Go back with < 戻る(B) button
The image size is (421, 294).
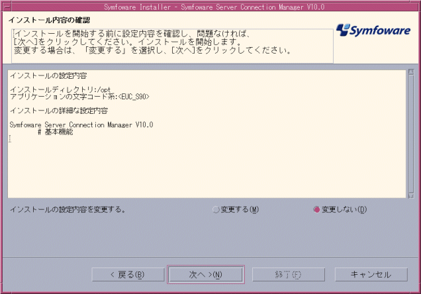pos(128,274)
